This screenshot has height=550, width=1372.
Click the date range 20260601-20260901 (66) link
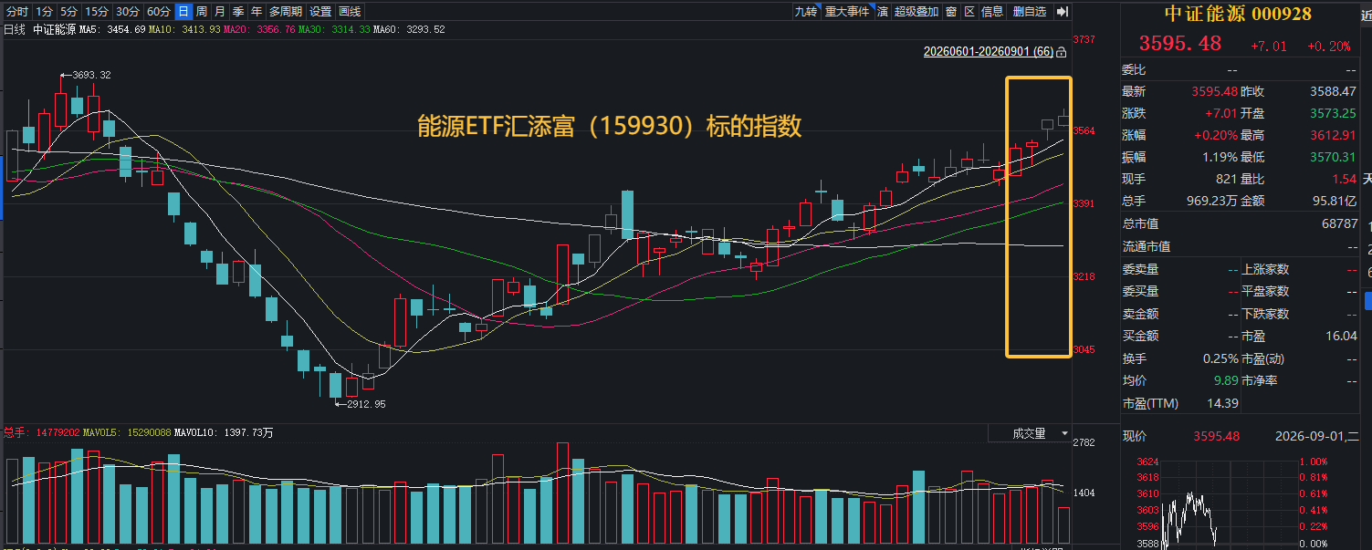pos(989,52)
